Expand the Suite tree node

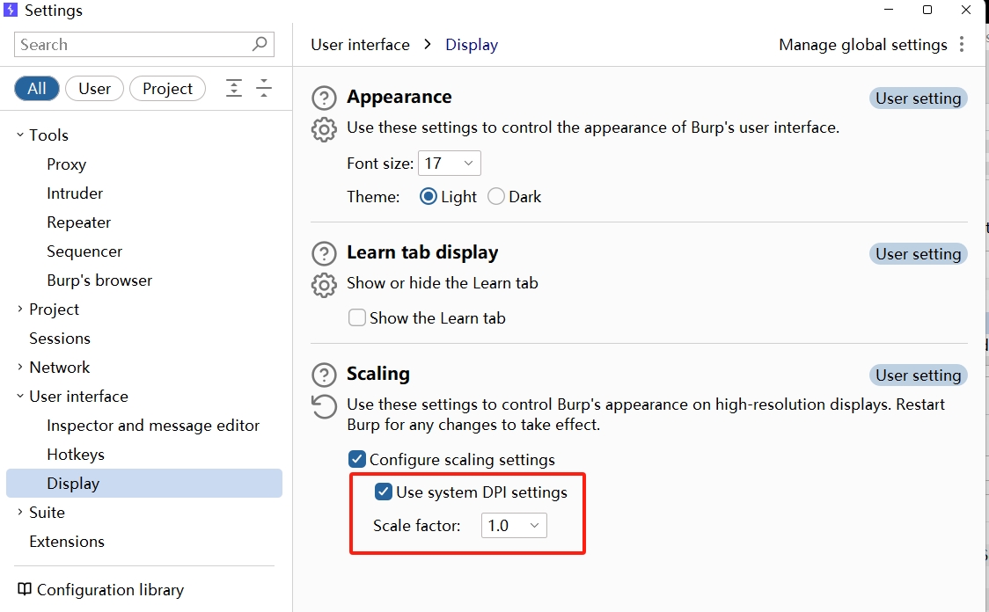20,512
